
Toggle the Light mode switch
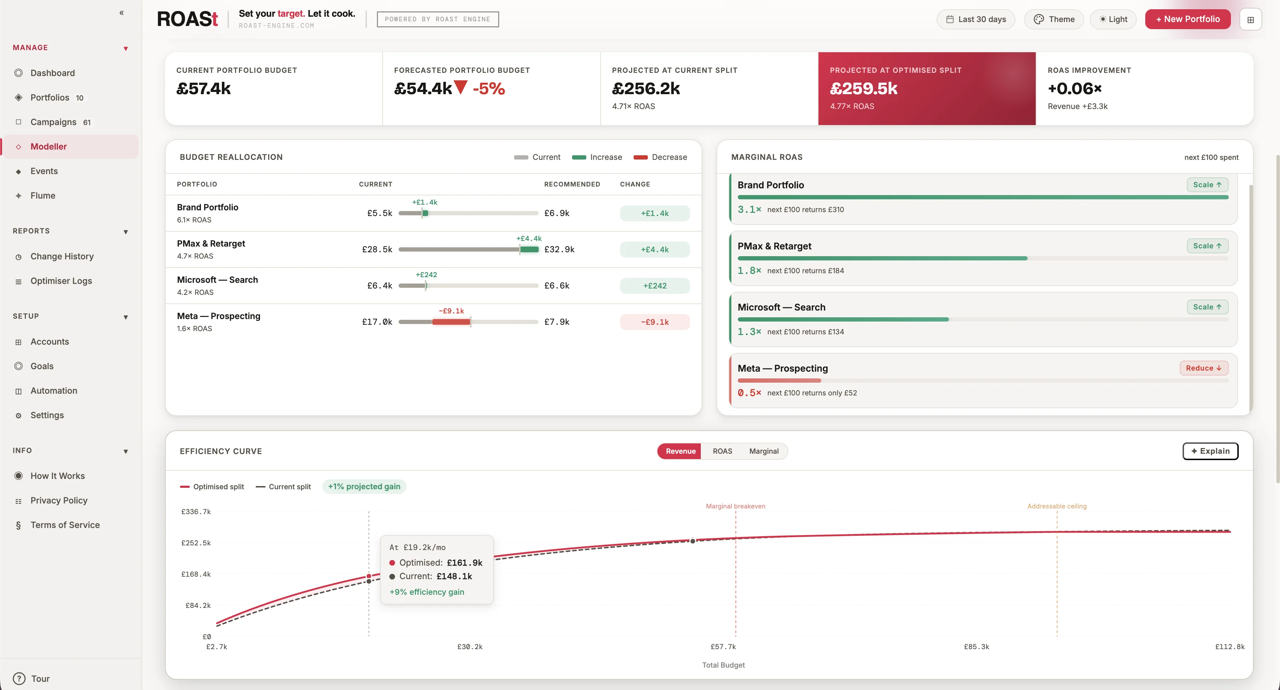coord(1113,19)
